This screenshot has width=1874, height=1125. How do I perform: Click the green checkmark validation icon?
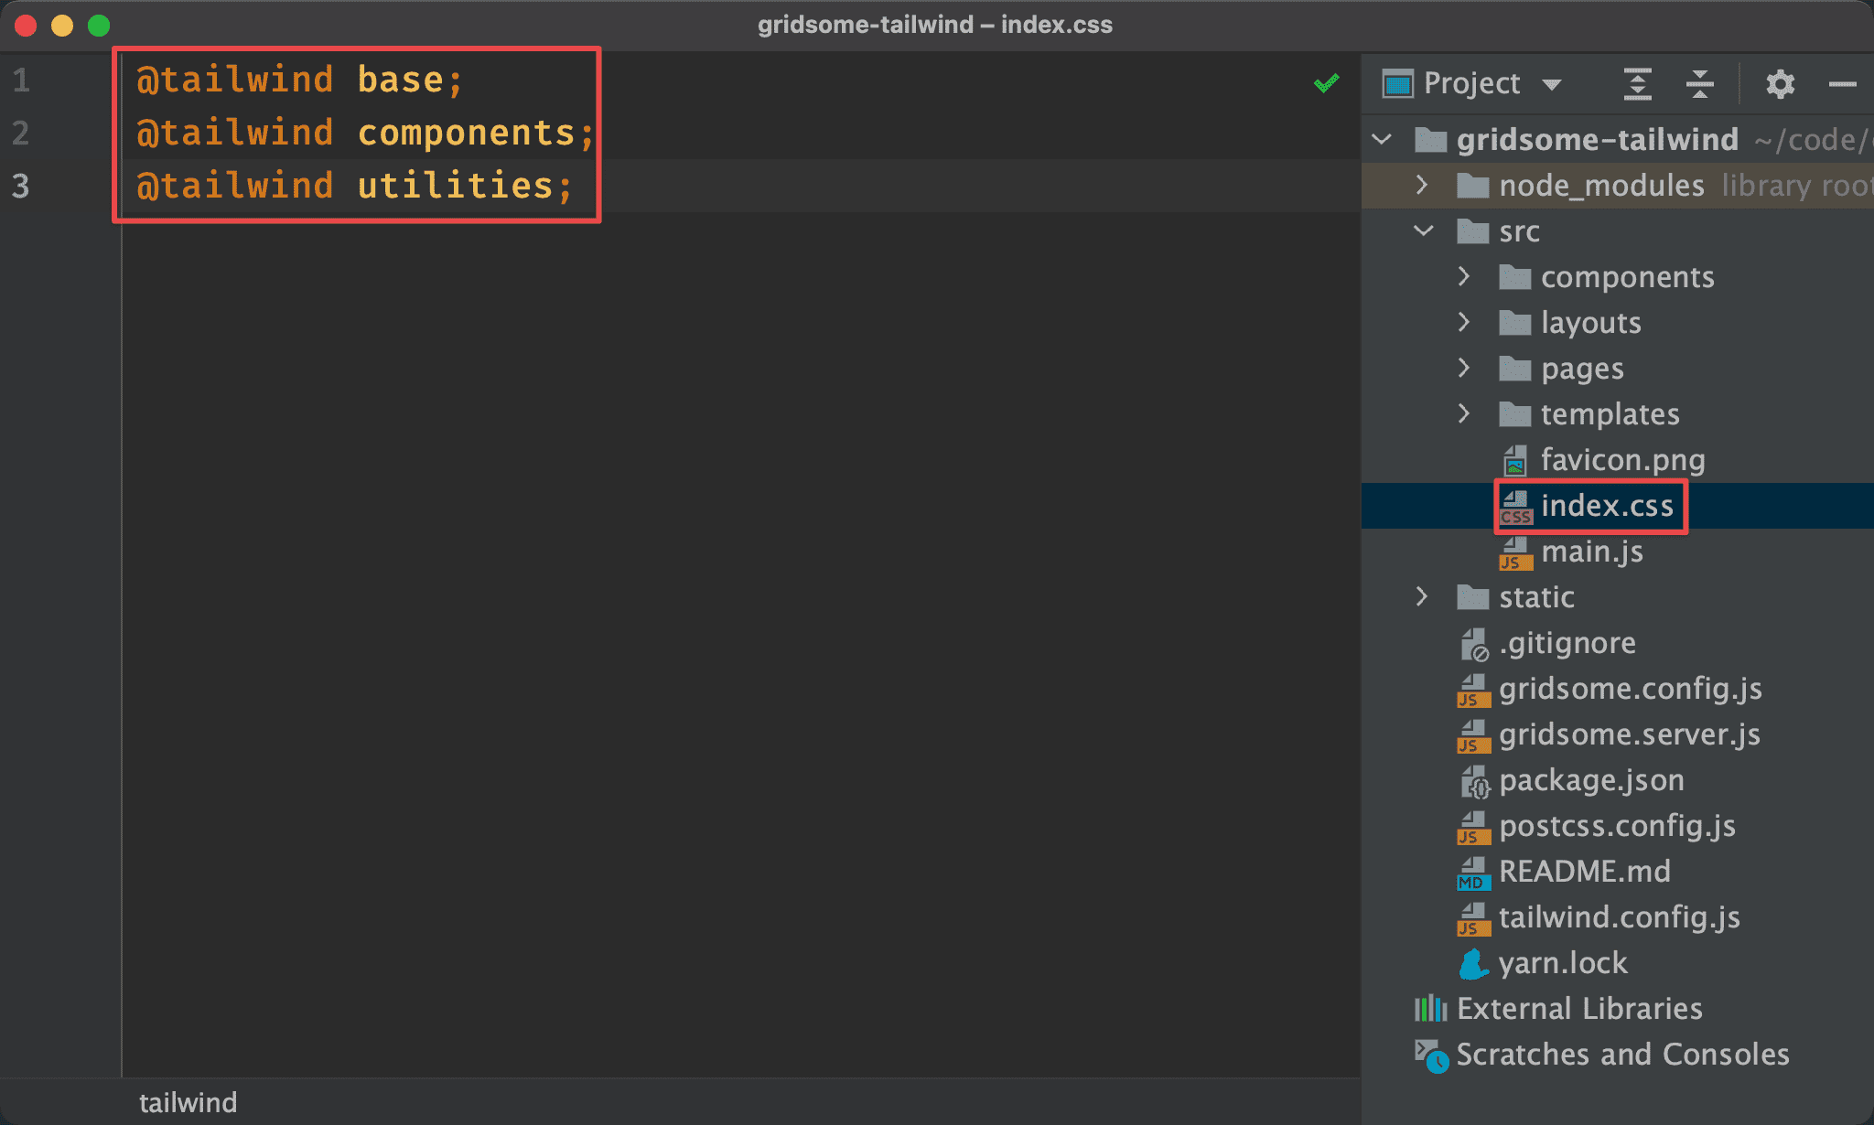click(1327, 83)
